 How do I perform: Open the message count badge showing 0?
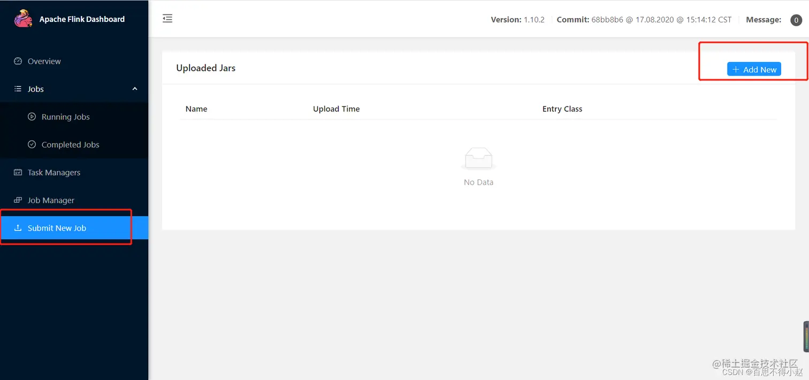[796, 20]
